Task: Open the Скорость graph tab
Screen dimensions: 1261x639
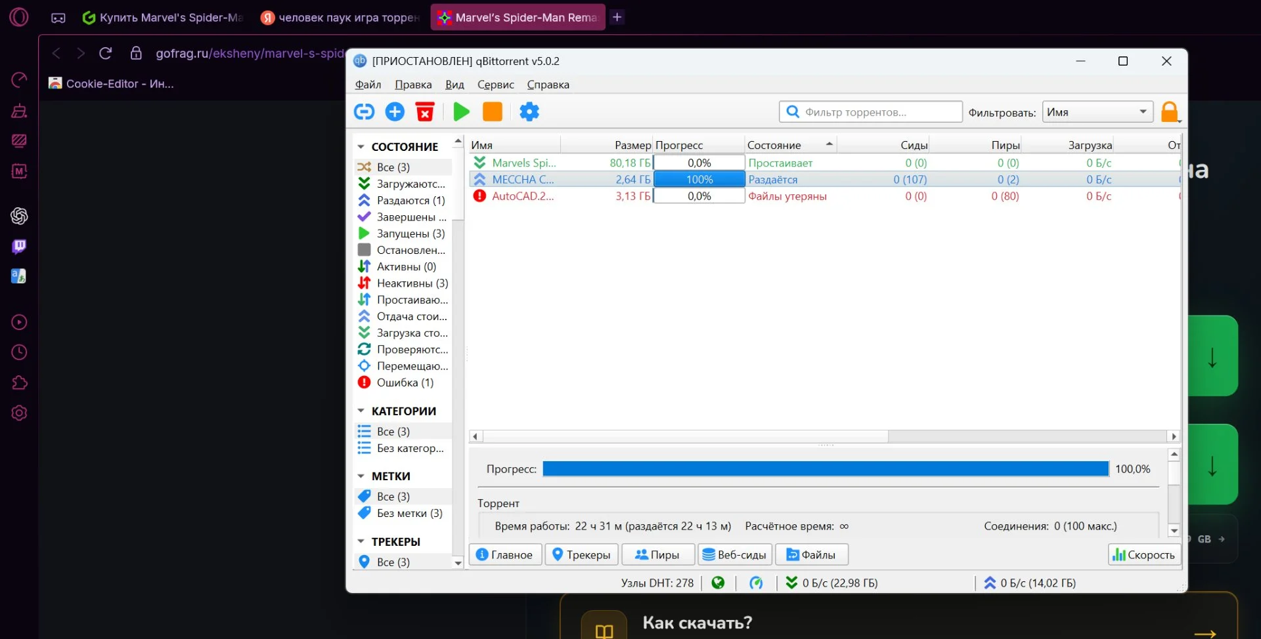Action: [x=1144, y=555]
